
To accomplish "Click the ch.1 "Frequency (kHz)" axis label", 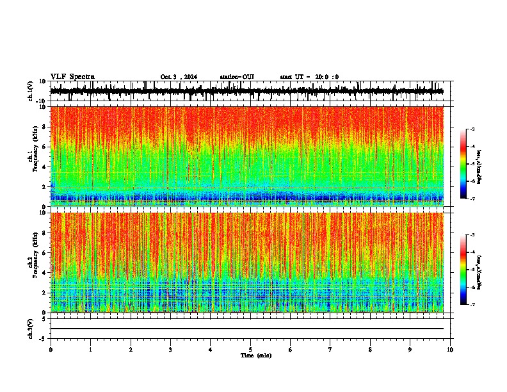I will click(36, 149).
